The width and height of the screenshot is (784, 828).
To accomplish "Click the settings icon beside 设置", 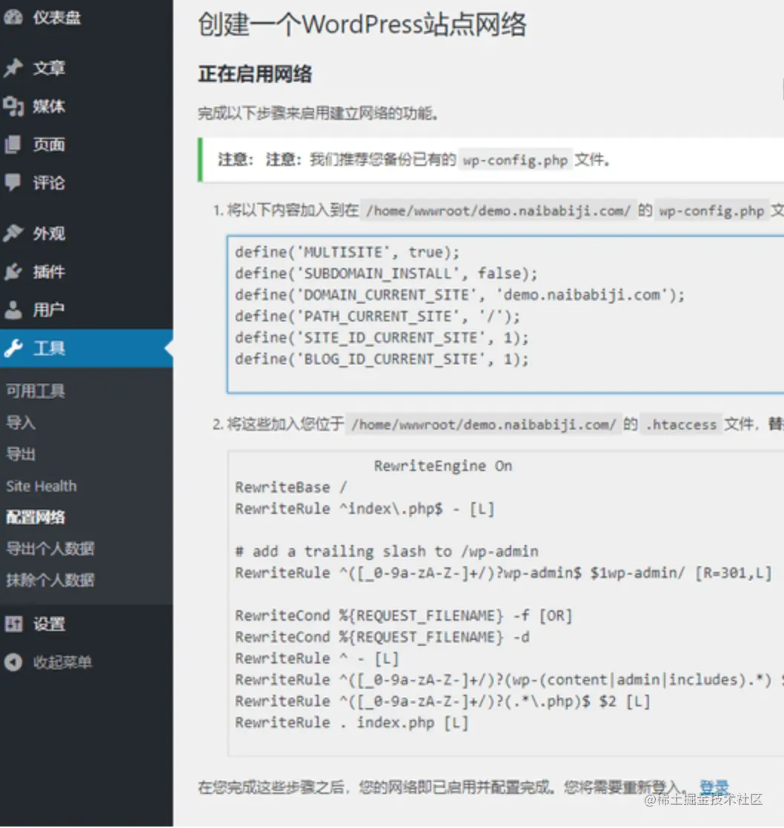I will tap(13, 624).
